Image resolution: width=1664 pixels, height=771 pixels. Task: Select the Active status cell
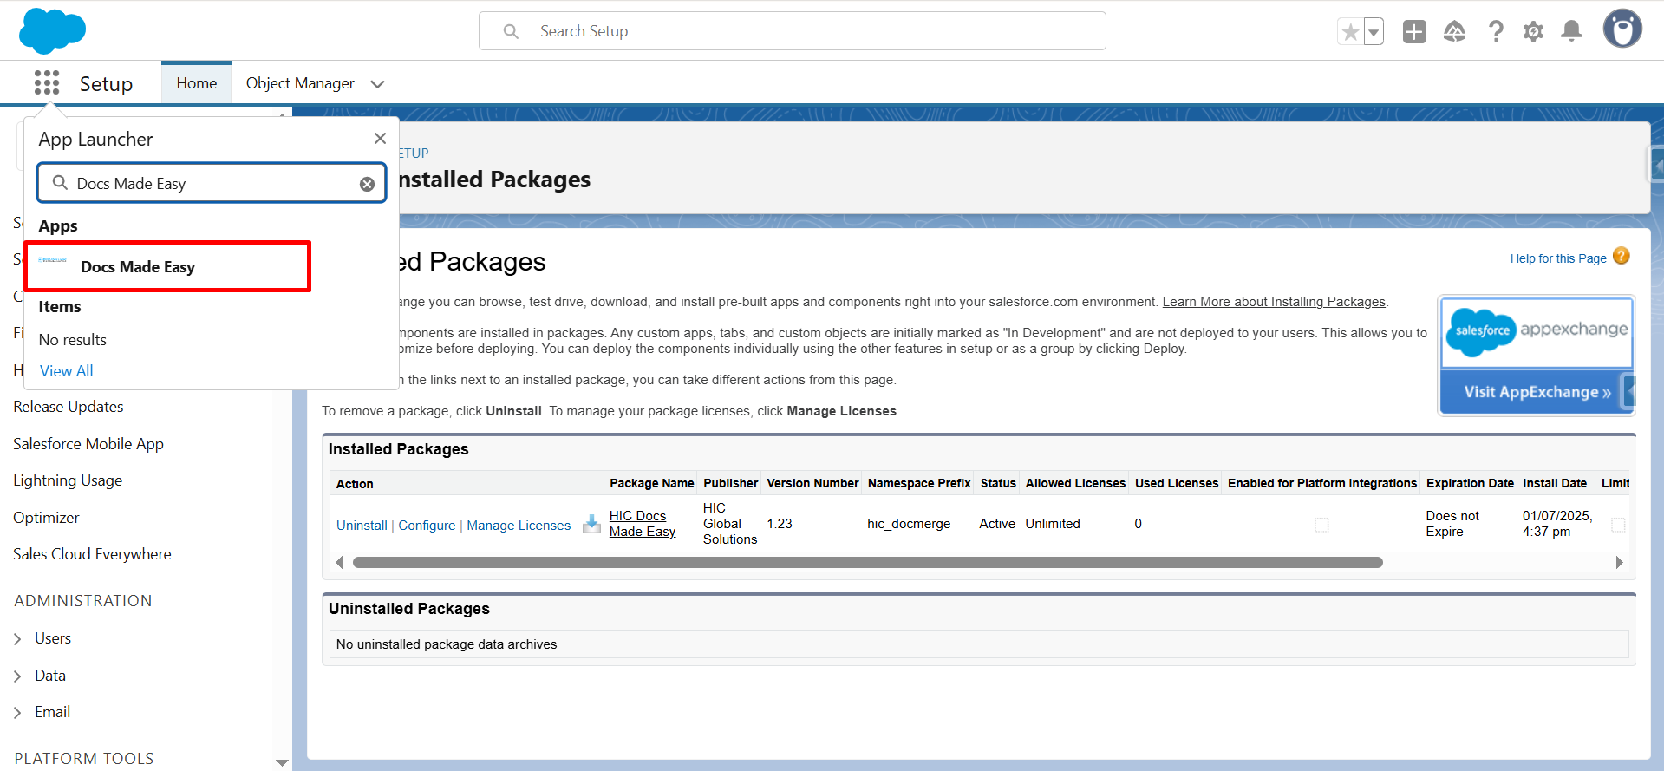point(997,524)
